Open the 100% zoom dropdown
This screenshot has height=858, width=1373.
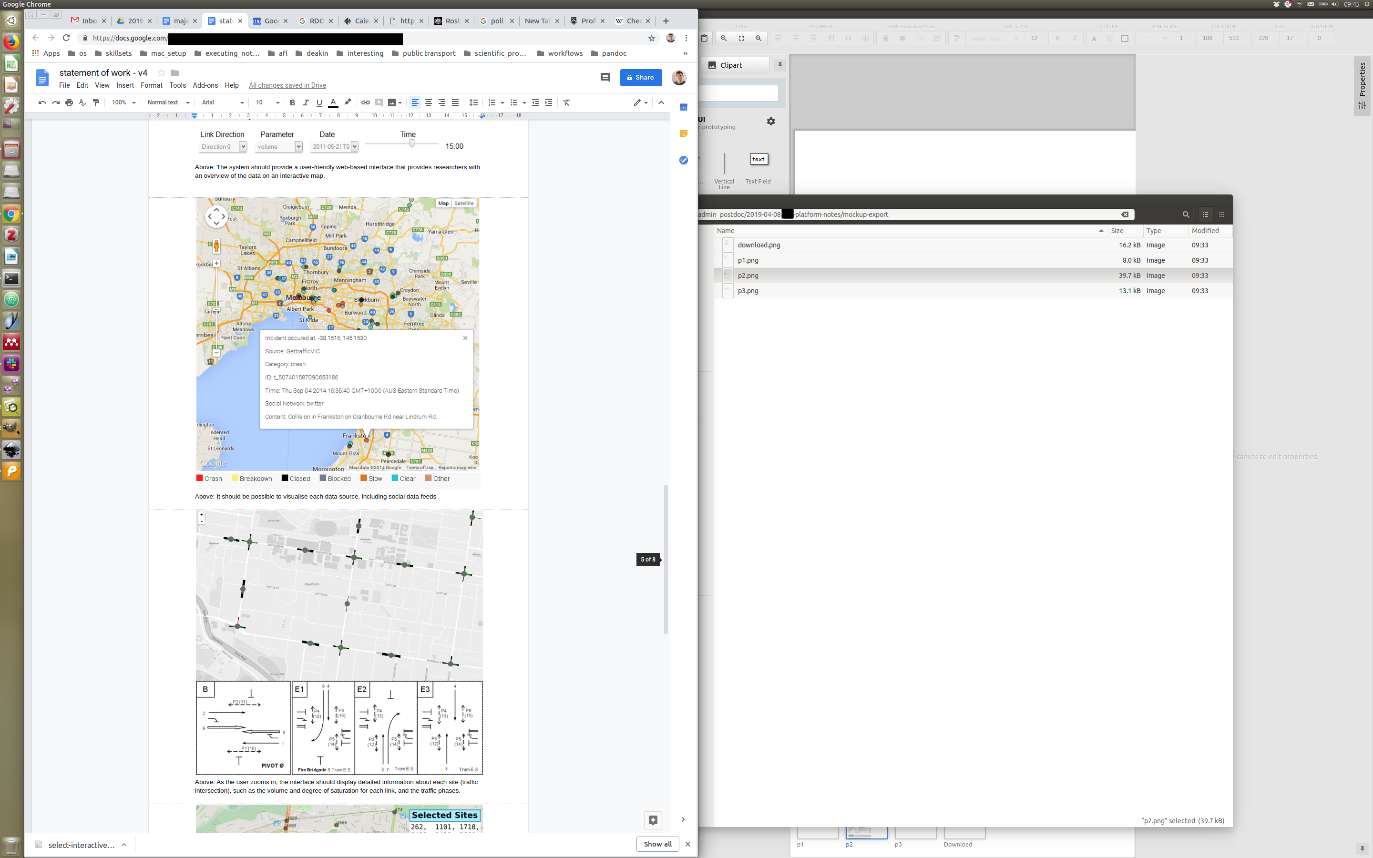[x=123, y=102]
